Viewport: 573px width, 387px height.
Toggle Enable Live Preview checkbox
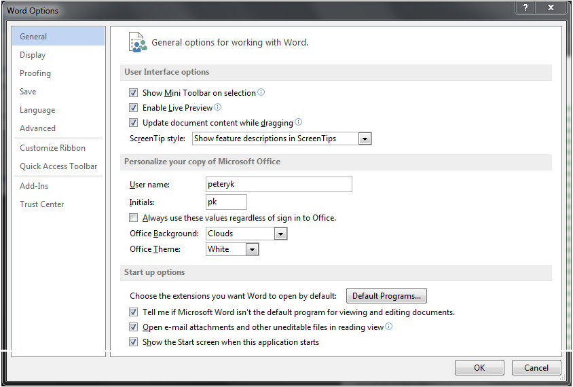[133, 108]
